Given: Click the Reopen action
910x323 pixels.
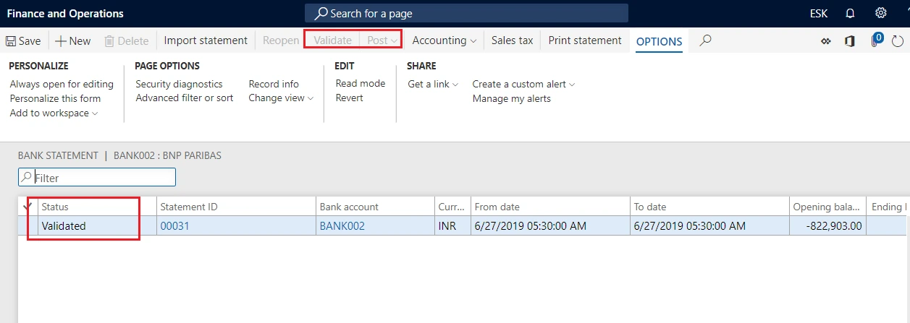Looking at the screenshot, I should click(281, 40).
